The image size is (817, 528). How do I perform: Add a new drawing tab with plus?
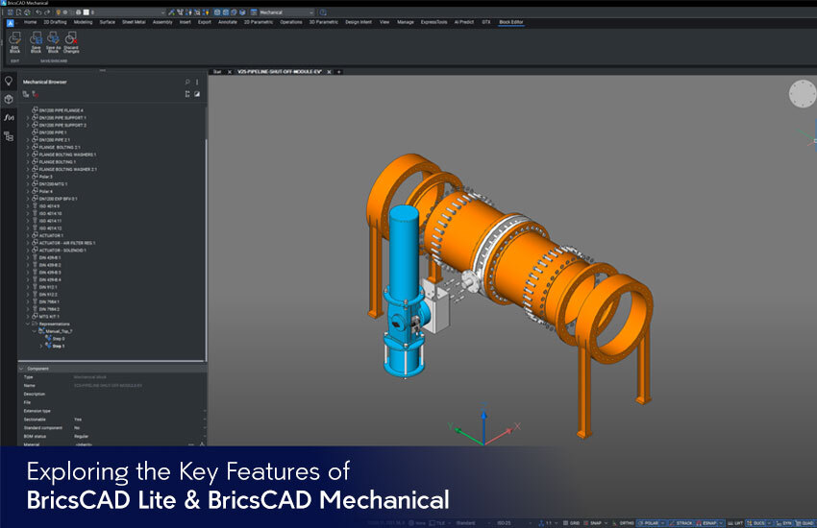pos(338,72)
